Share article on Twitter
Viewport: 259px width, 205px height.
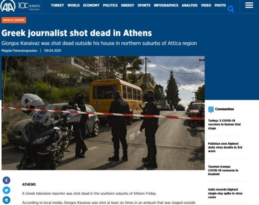pos(6,190)
